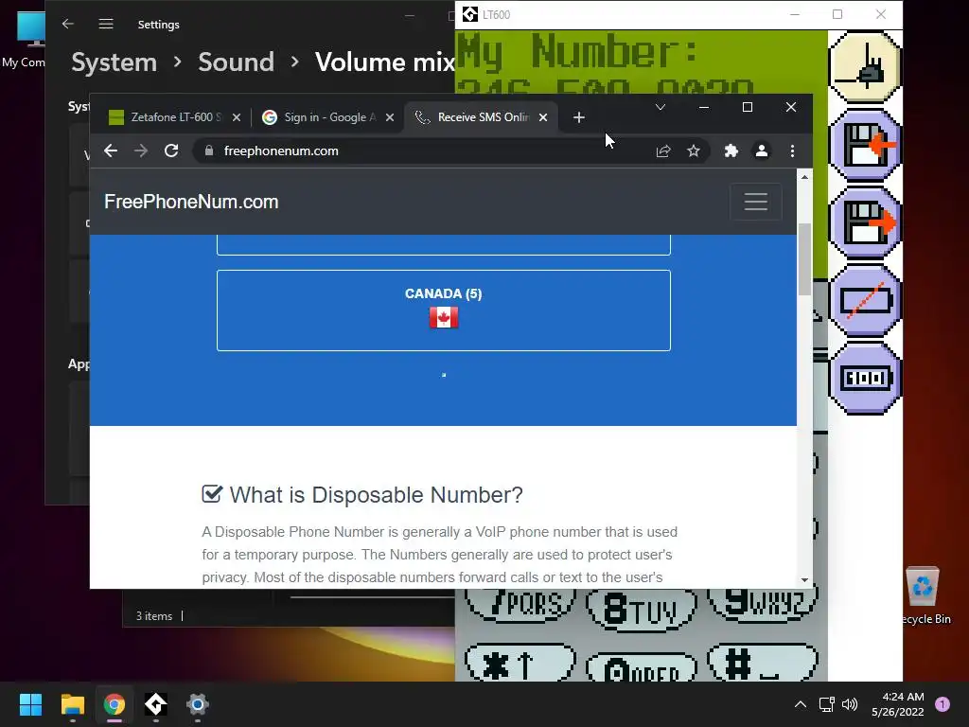The height and width of the screenshot is (727, 969).
Task: Select the Recycle Bin desktop icon
Action: 923,596
